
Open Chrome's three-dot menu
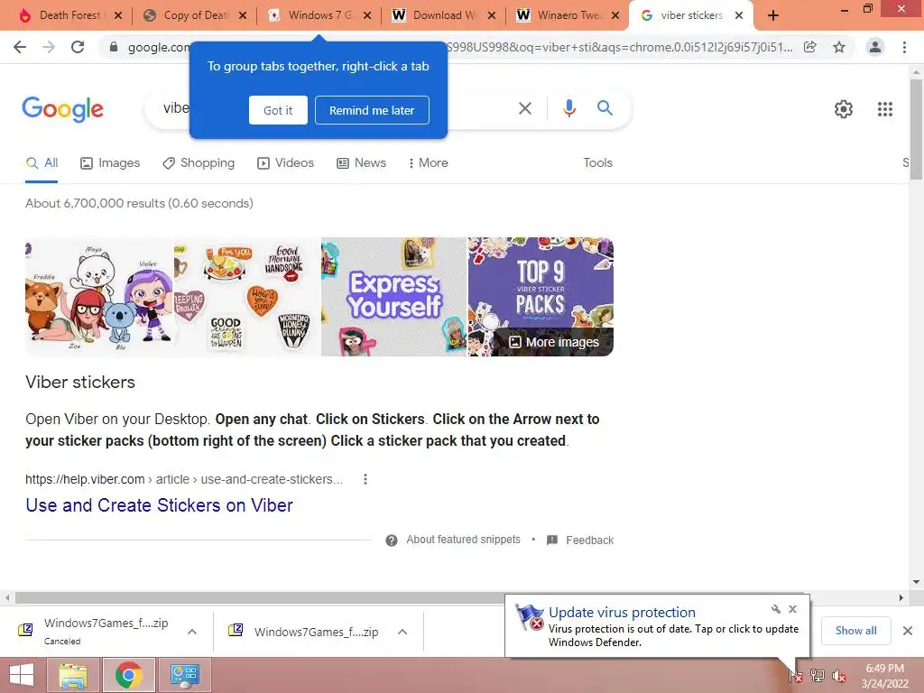point(904,47)
